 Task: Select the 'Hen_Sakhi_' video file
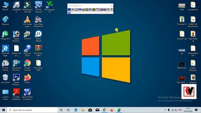tap(182, 80)
